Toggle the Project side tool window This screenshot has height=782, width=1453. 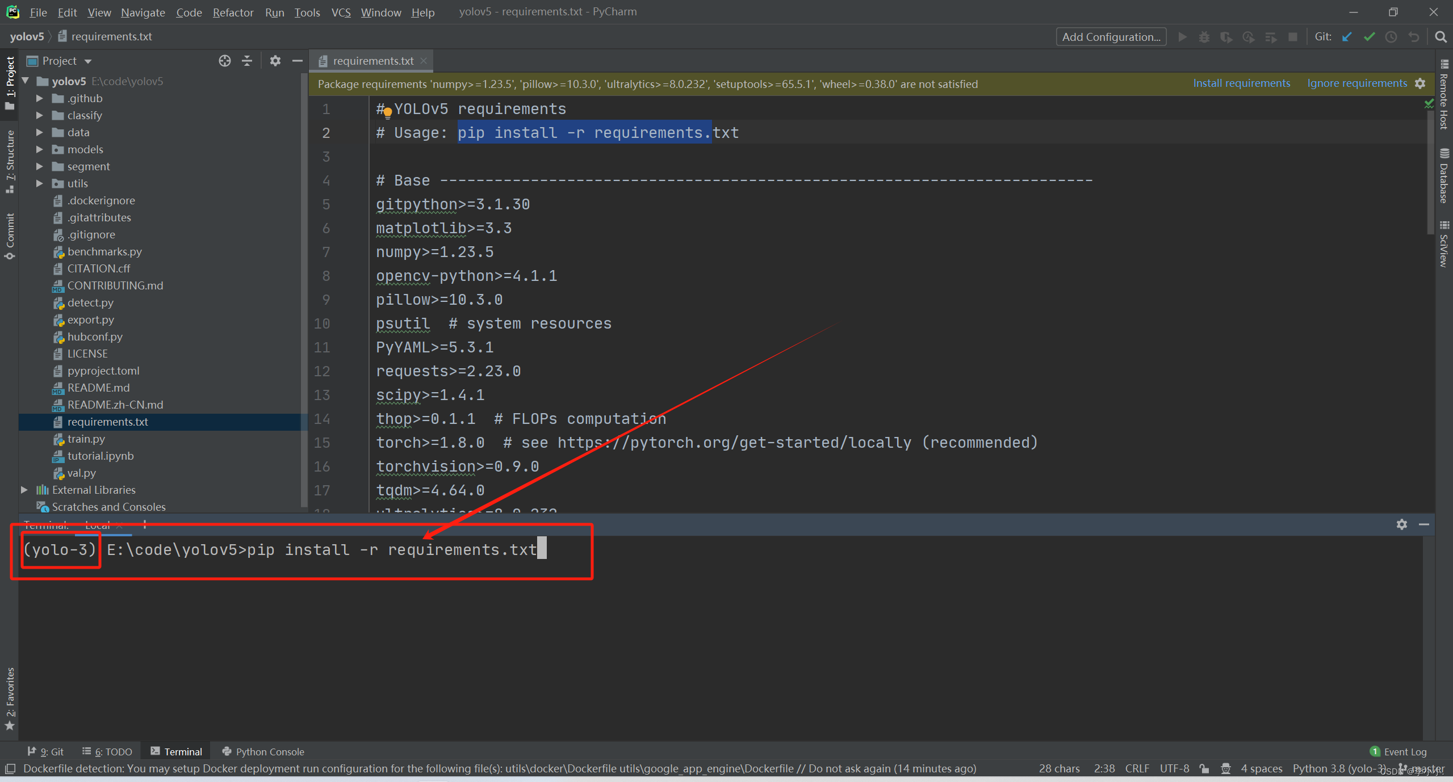pyautogui.click(x=10, y=83)
